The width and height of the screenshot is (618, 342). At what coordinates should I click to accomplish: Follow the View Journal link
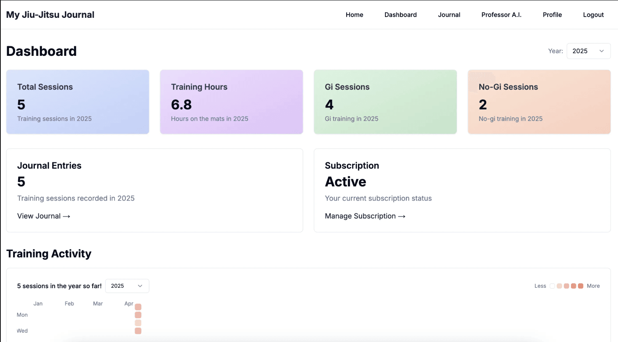(44, 216)
